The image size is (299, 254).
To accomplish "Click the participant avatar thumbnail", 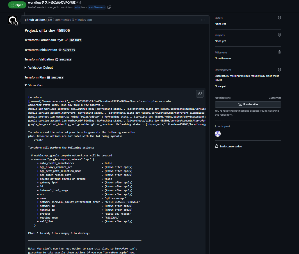I will click(218, 134).
